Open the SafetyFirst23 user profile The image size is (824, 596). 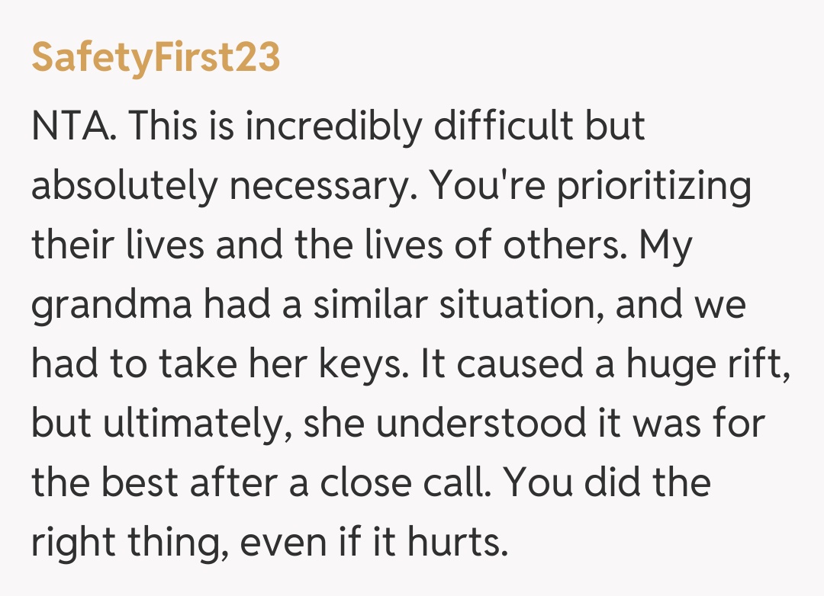tap(156, 59)
